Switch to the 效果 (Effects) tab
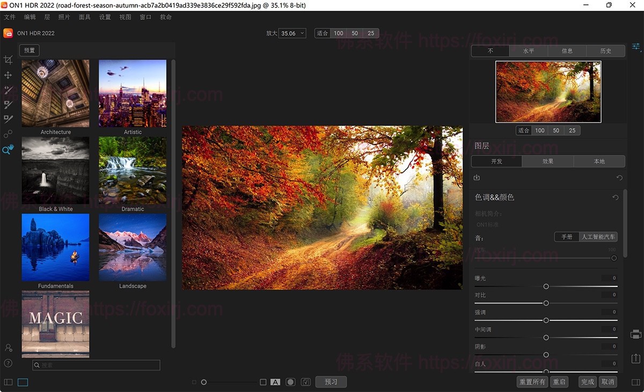The height and width of the screenshot is (392, 644). pyautogui.click(x=547, y=161)
